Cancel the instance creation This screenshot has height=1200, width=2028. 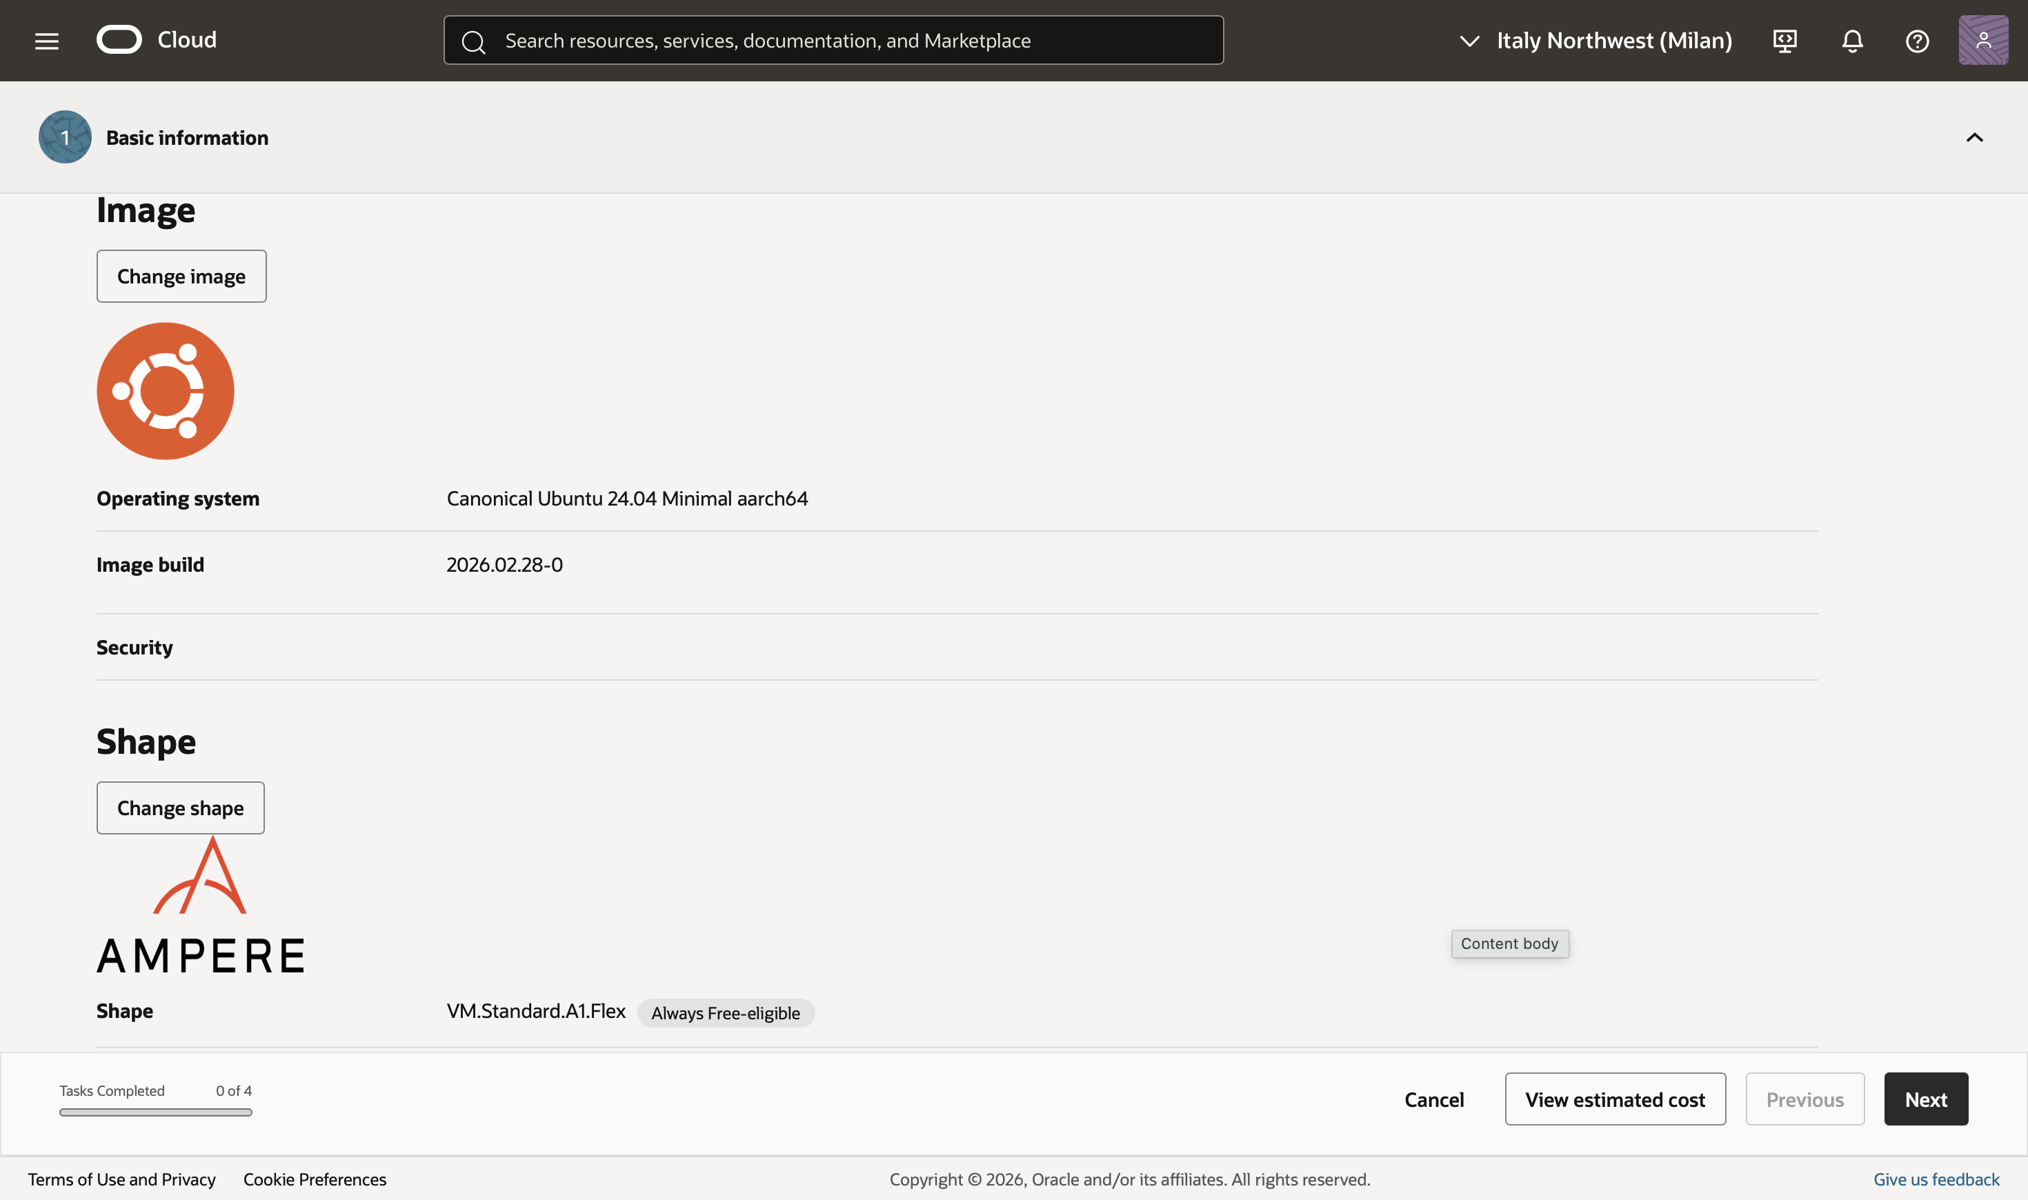point(1433,1099)
